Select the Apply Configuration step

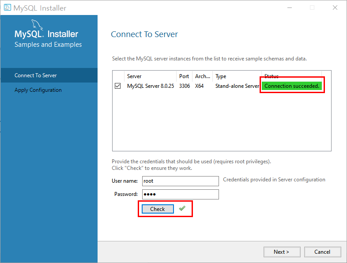coord(49,90)
